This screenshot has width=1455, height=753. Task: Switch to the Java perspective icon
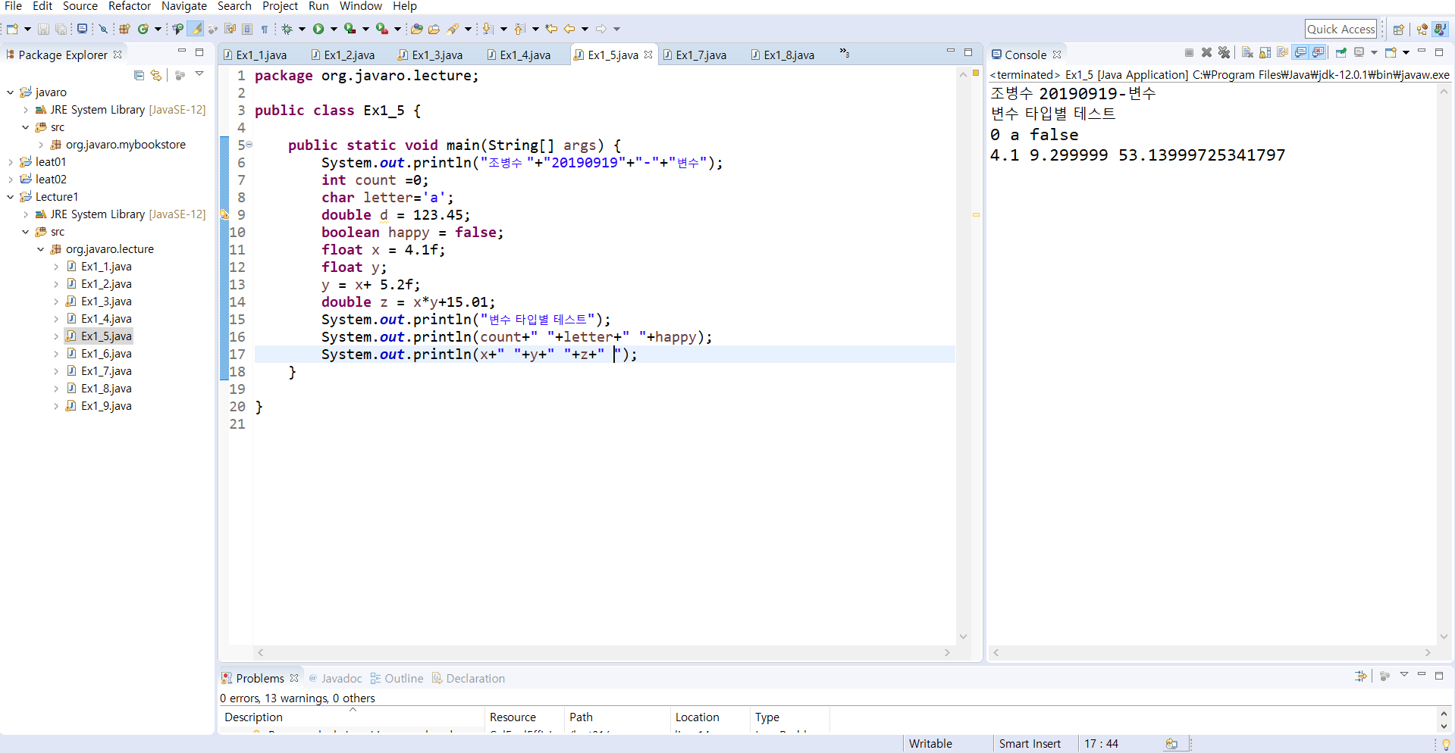(x=1441, y=29)
